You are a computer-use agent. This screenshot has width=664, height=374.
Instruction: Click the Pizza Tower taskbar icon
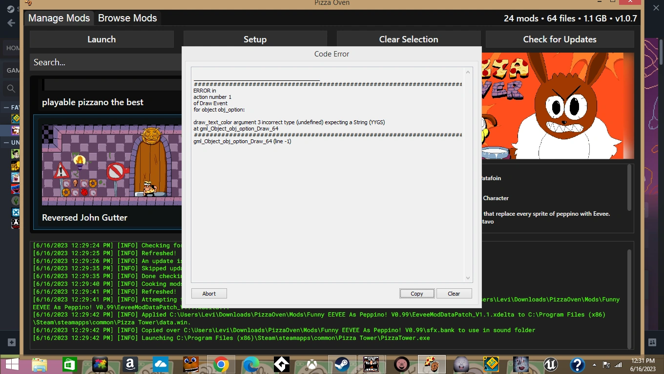371,364
